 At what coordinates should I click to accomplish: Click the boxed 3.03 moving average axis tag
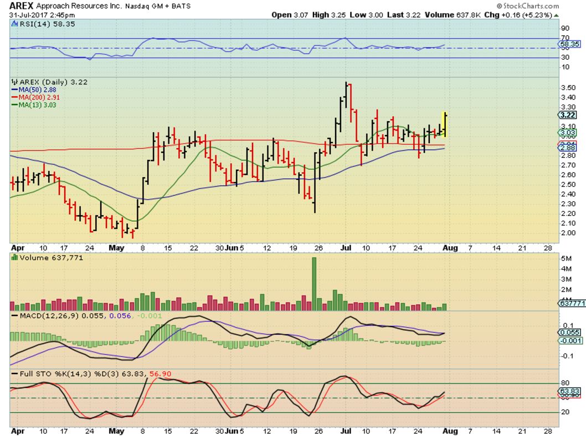click(568, 133)
